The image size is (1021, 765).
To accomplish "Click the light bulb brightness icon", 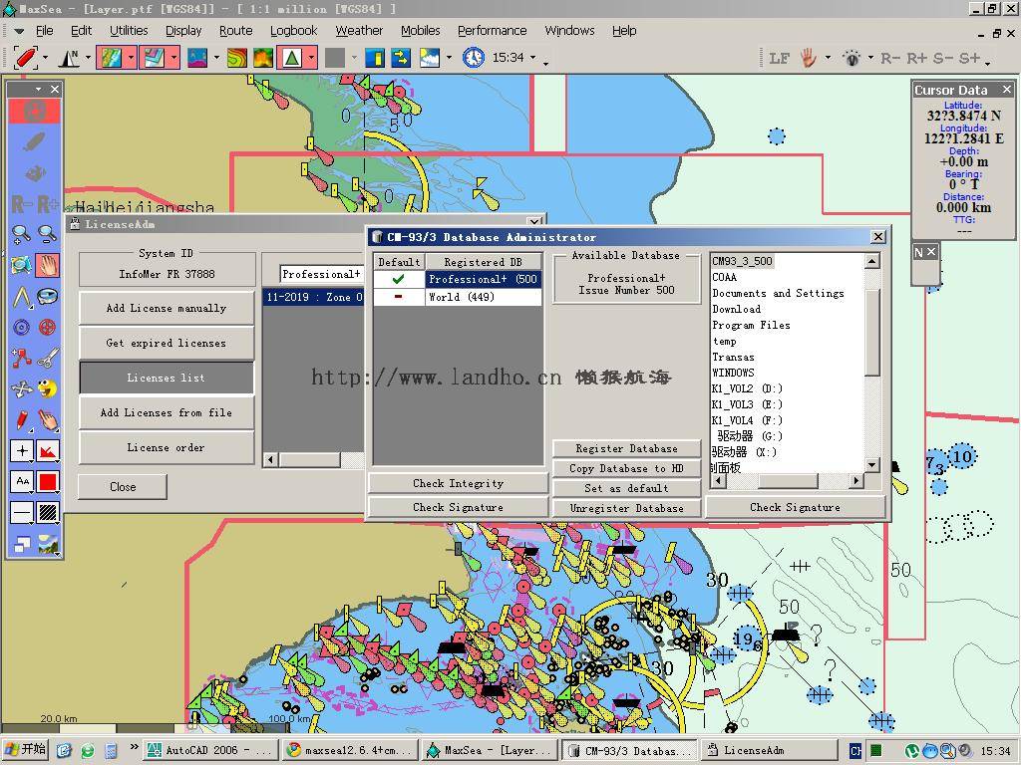I will [x=851, y=58].
